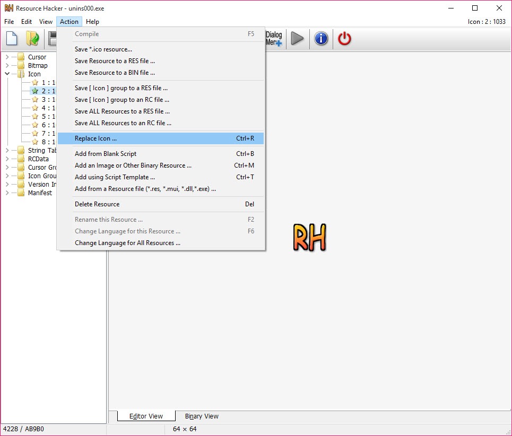Open the blue Info icon

click(x=321, y=39)
